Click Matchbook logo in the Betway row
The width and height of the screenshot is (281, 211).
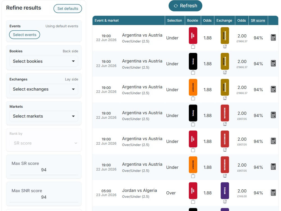click(x=225, y=113)
